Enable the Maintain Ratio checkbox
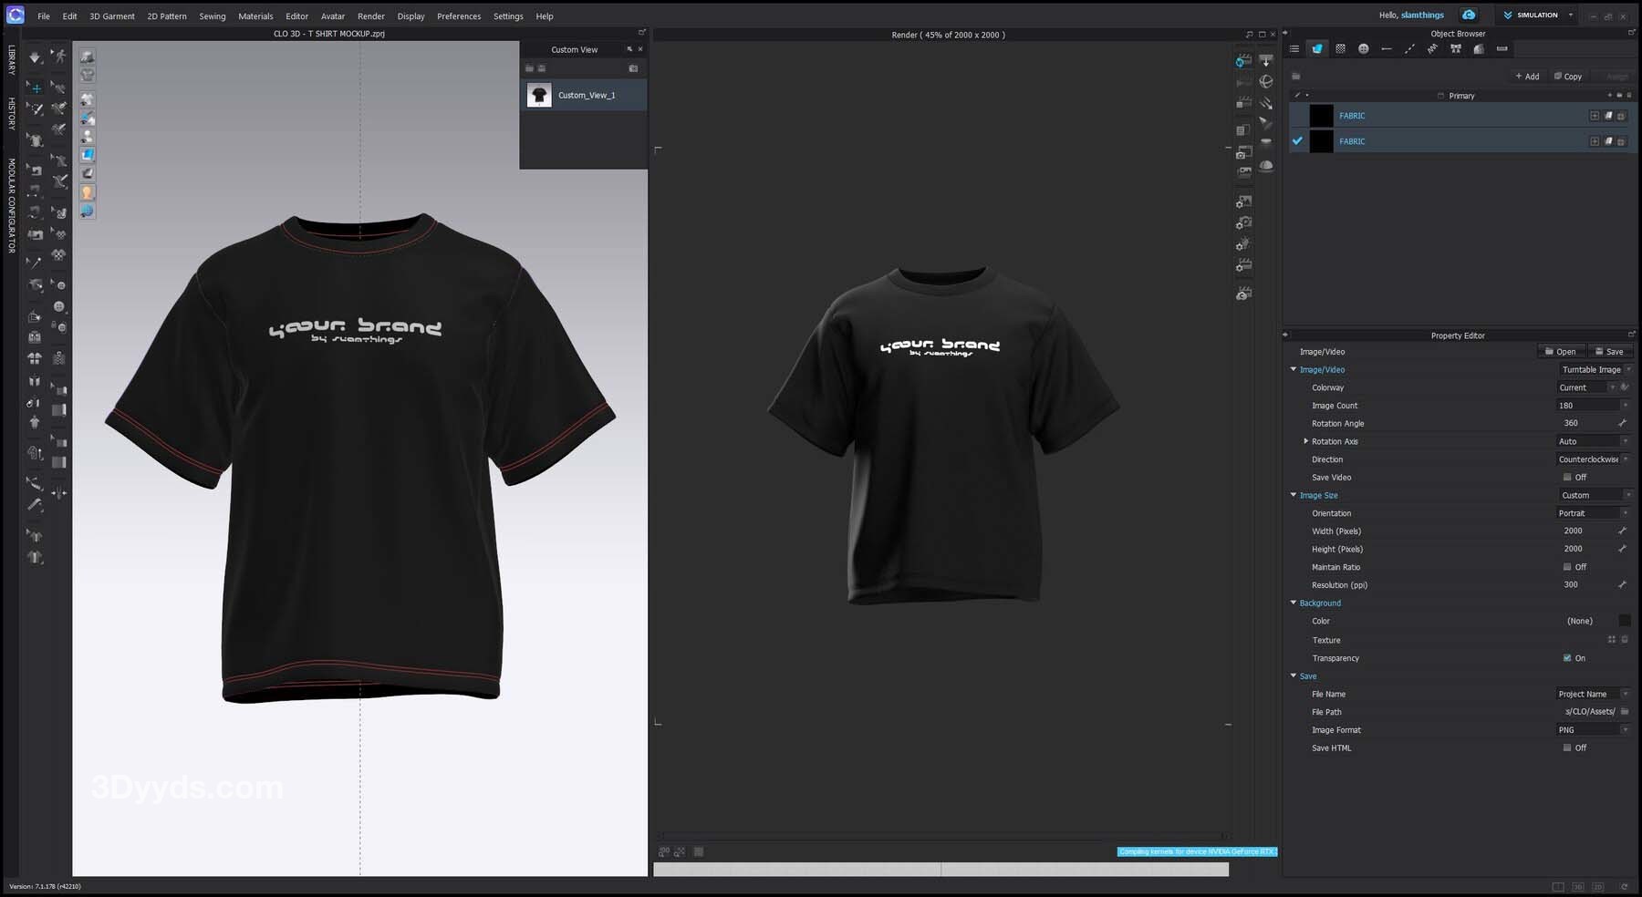The width and height of the screenshot is (1642, 897). click(1567, 567)
